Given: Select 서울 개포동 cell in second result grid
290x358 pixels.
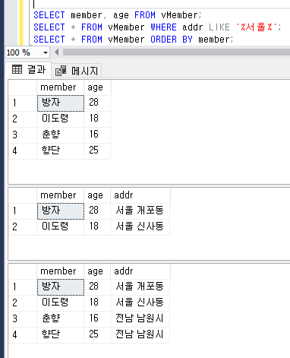Looking at the screenshot, I should pyautogui.click(x=140, y=211).
